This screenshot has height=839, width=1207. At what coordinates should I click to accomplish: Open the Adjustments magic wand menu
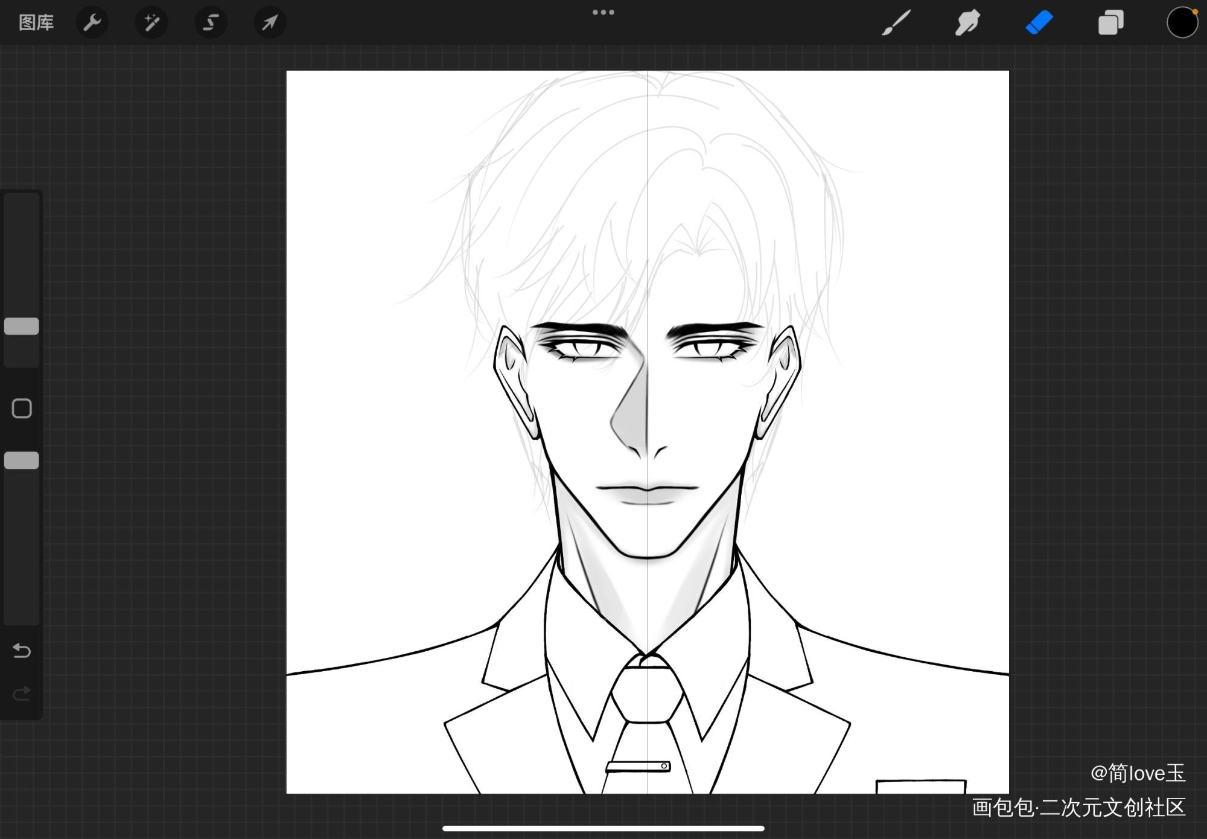coord(151,22)
